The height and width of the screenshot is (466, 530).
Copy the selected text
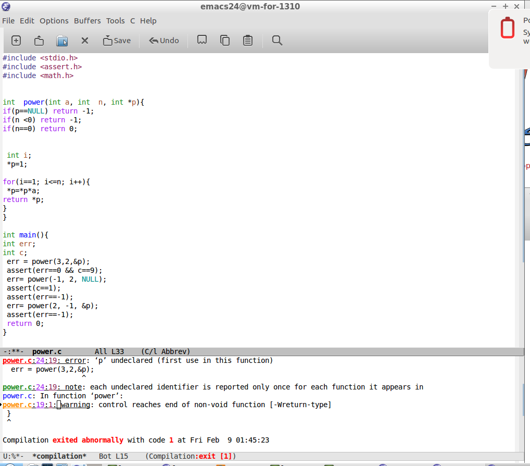pyautogui.click(x=225, y=40)
